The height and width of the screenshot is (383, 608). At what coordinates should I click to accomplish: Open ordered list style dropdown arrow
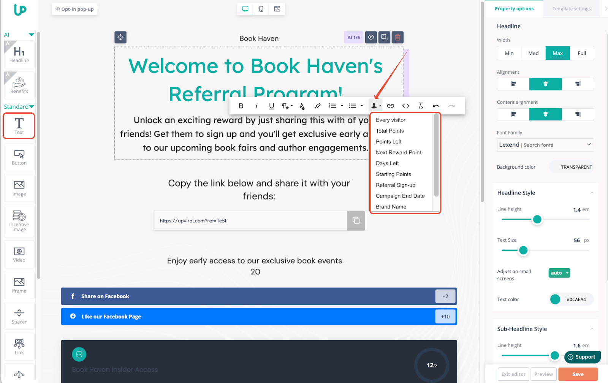(x=342, y=106)
